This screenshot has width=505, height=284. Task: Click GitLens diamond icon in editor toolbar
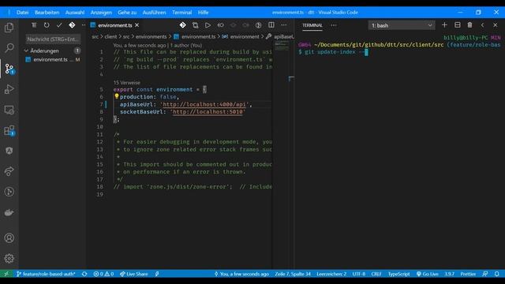point(182,25)
